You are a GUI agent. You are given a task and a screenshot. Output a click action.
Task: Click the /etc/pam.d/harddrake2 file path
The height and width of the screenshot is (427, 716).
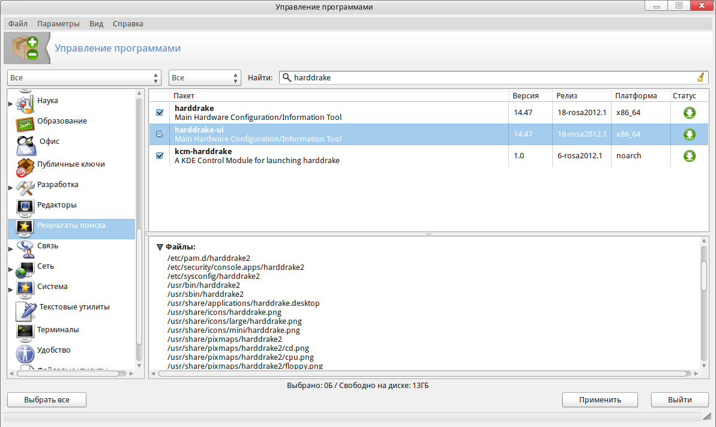coord(209,258)
